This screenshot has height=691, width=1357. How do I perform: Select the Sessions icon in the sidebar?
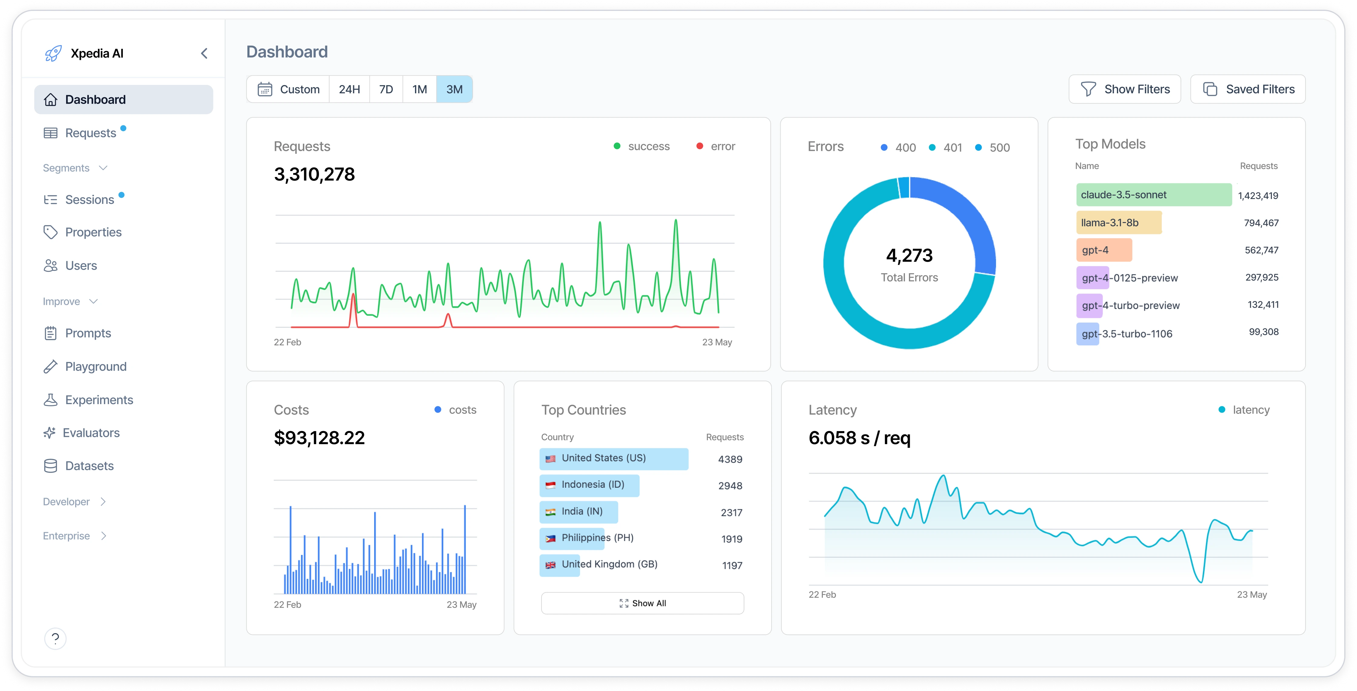(x=51, y=199)
